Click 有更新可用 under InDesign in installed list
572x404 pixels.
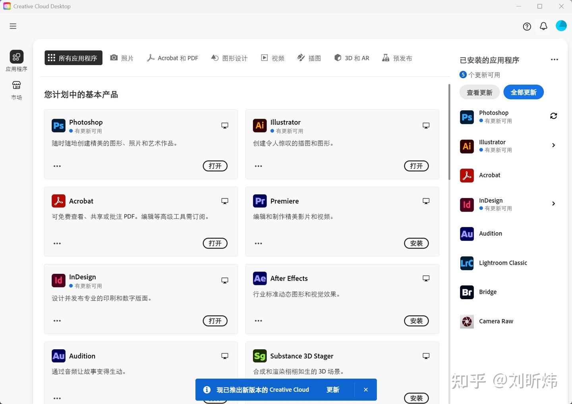[x=498, y=208]
